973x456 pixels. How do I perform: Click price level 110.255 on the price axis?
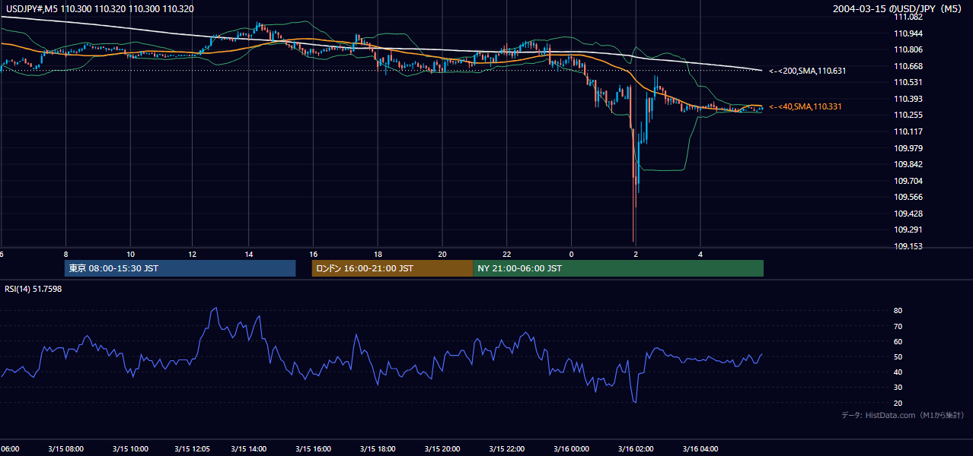909,115
